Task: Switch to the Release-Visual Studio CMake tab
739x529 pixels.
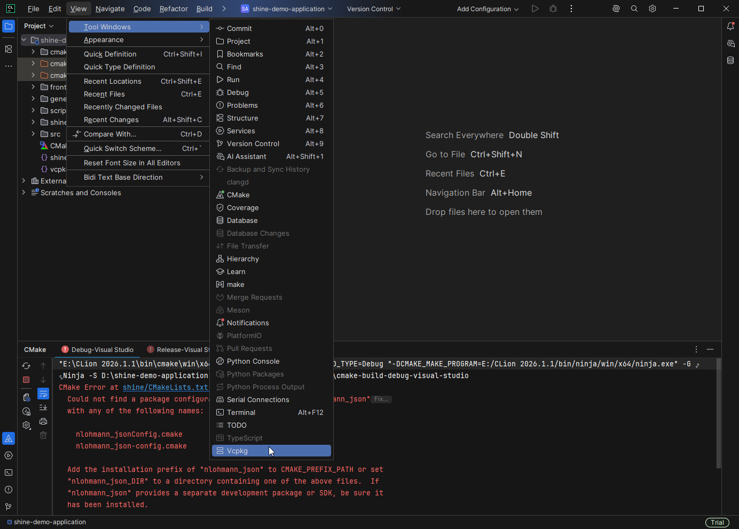Action: click(x=178, y=350)
